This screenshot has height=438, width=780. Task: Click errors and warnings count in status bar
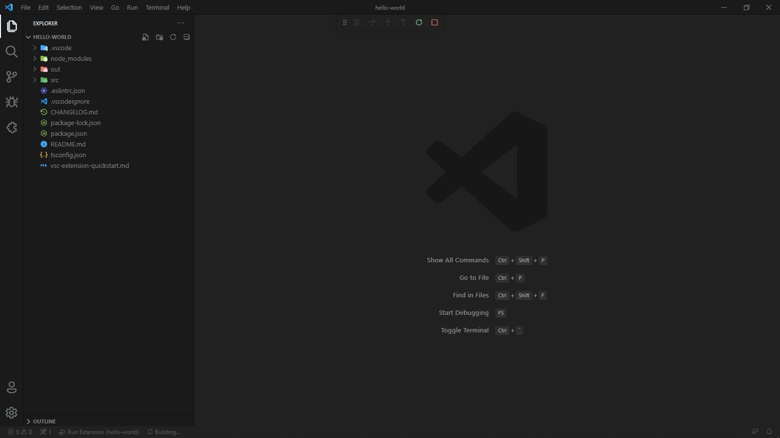click(20, 432)
